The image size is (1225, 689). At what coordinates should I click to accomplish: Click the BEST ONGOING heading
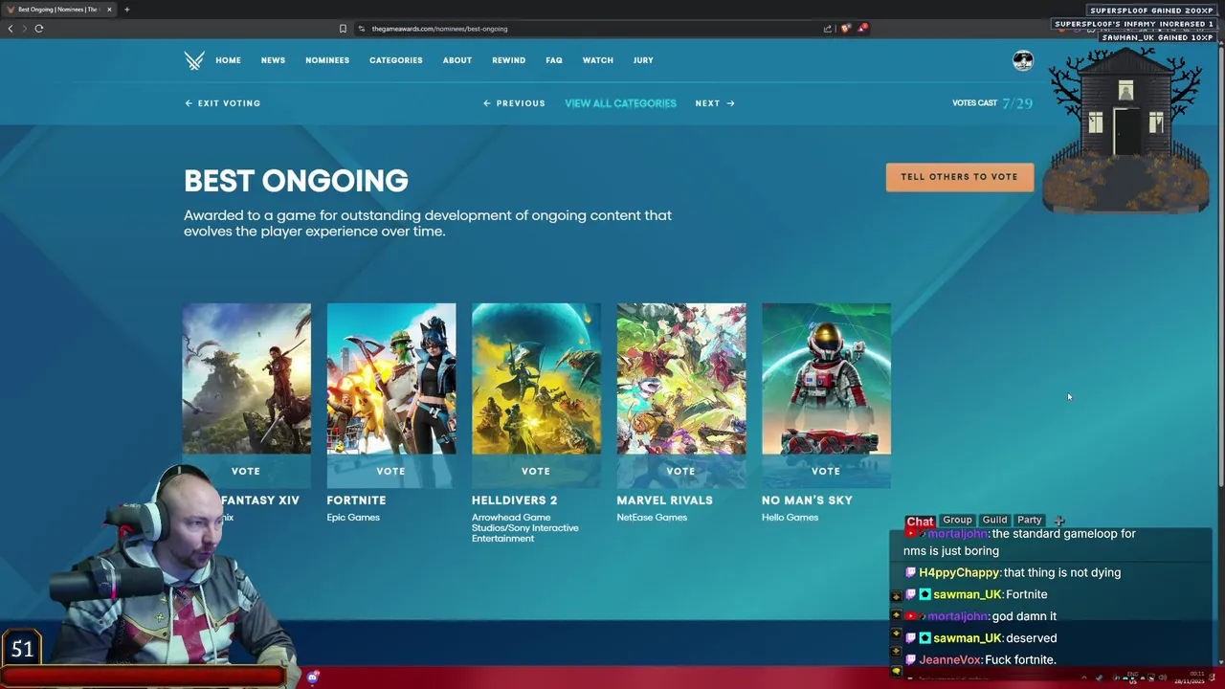coord(296,181)
